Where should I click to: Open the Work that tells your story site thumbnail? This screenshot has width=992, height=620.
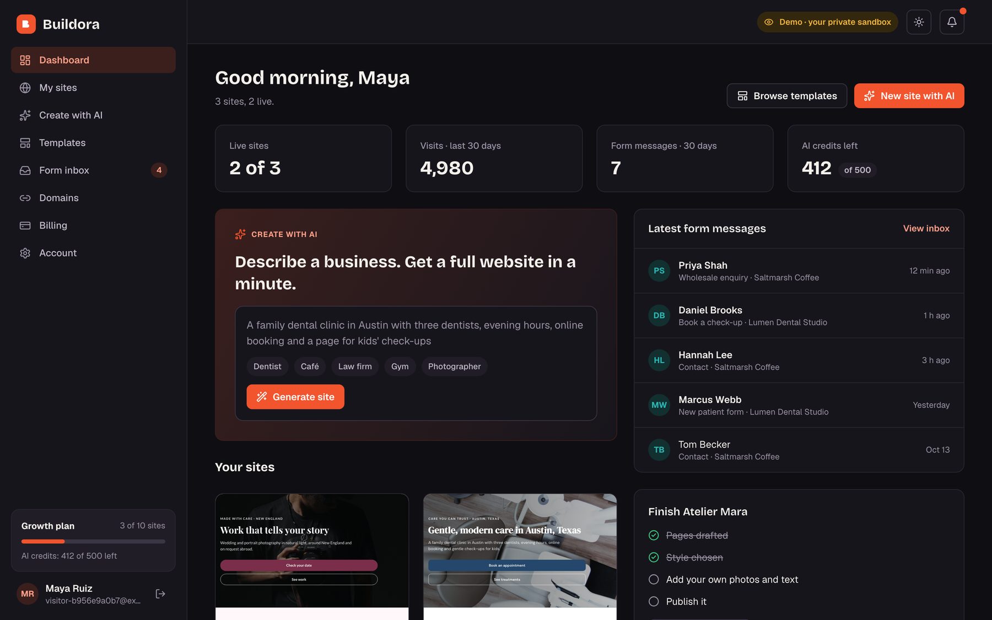[x=312, y=556]
